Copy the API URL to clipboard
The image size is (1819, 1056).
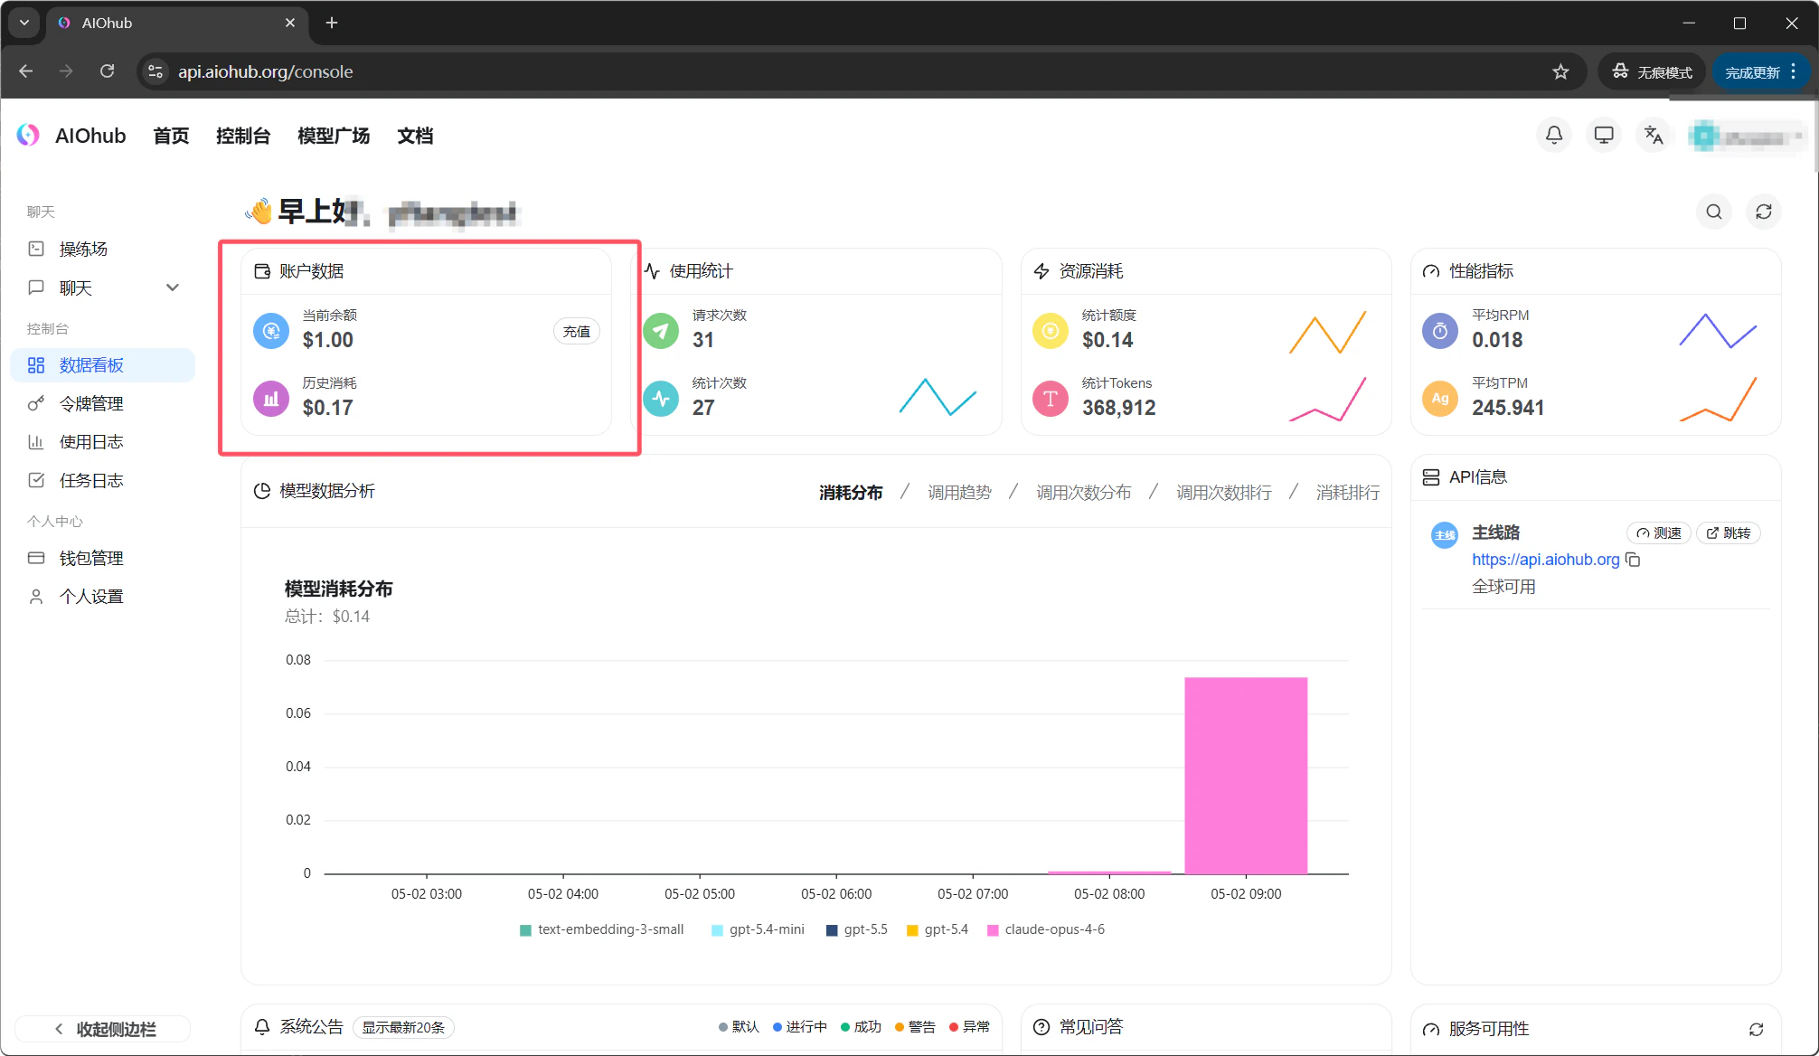1633,560
